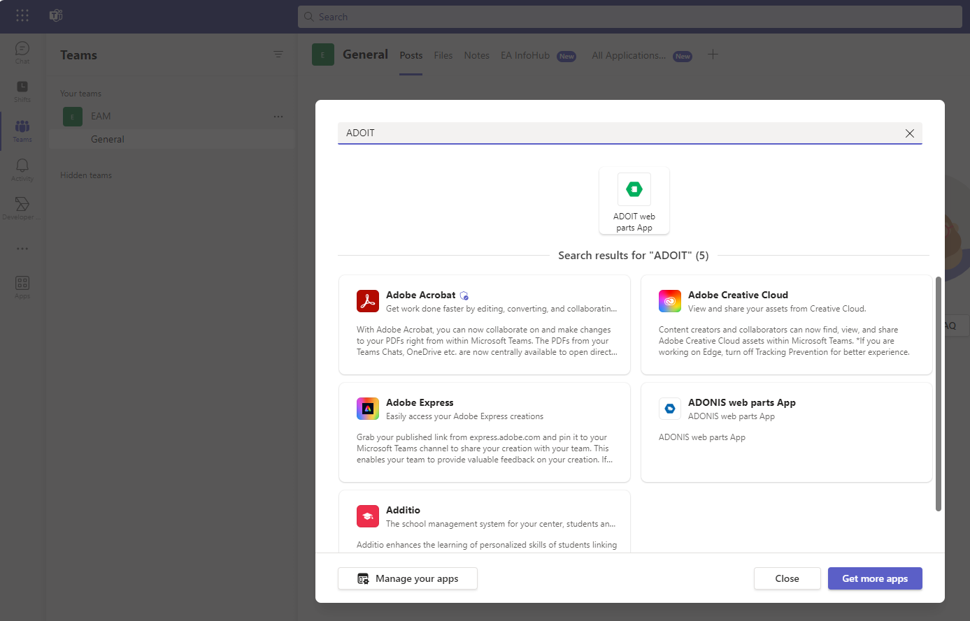The width and height of the screenshot is (970, 621).
Task: Select the Adobe Acrobat app card
Action: pos(485,325)
